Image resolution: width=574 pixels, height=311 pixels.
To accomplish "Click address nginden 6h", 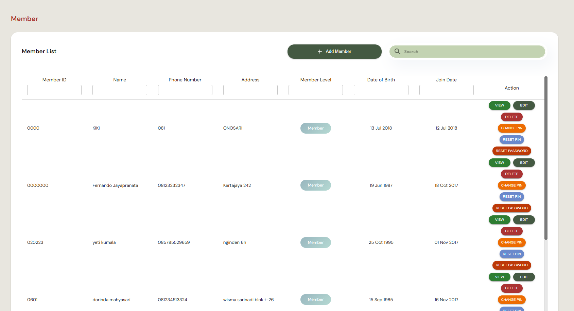I will click(x=234, y=242).
